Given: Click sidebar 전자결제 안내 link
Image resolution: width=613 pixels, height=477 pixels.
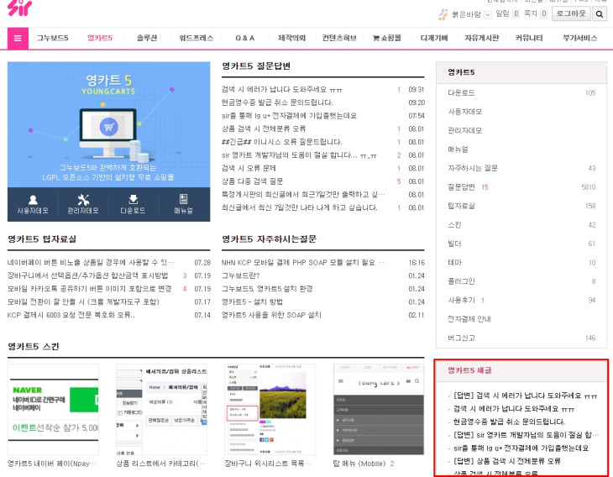Looking at the screenshot, I should [469, 319].
